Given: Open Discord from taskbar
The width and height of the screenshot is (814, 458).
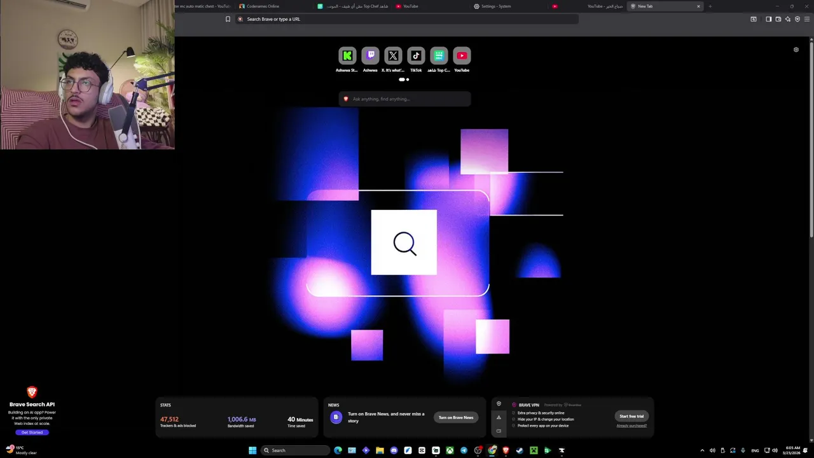Looking at the screenshot, I should pos(394,450).
